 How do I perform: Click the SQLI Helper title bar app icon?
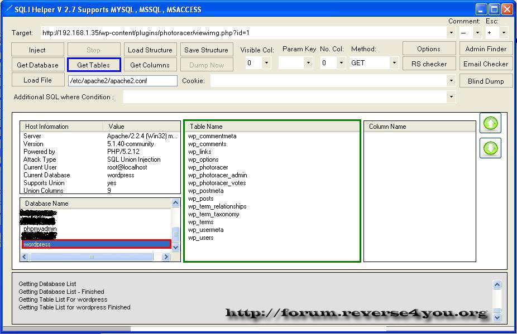point(8,9)
